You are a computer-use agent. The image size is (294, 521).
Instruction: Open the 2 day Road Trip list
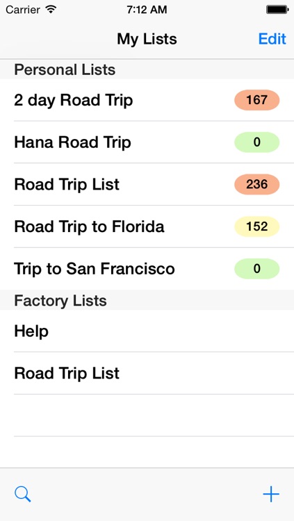point(147,100)
